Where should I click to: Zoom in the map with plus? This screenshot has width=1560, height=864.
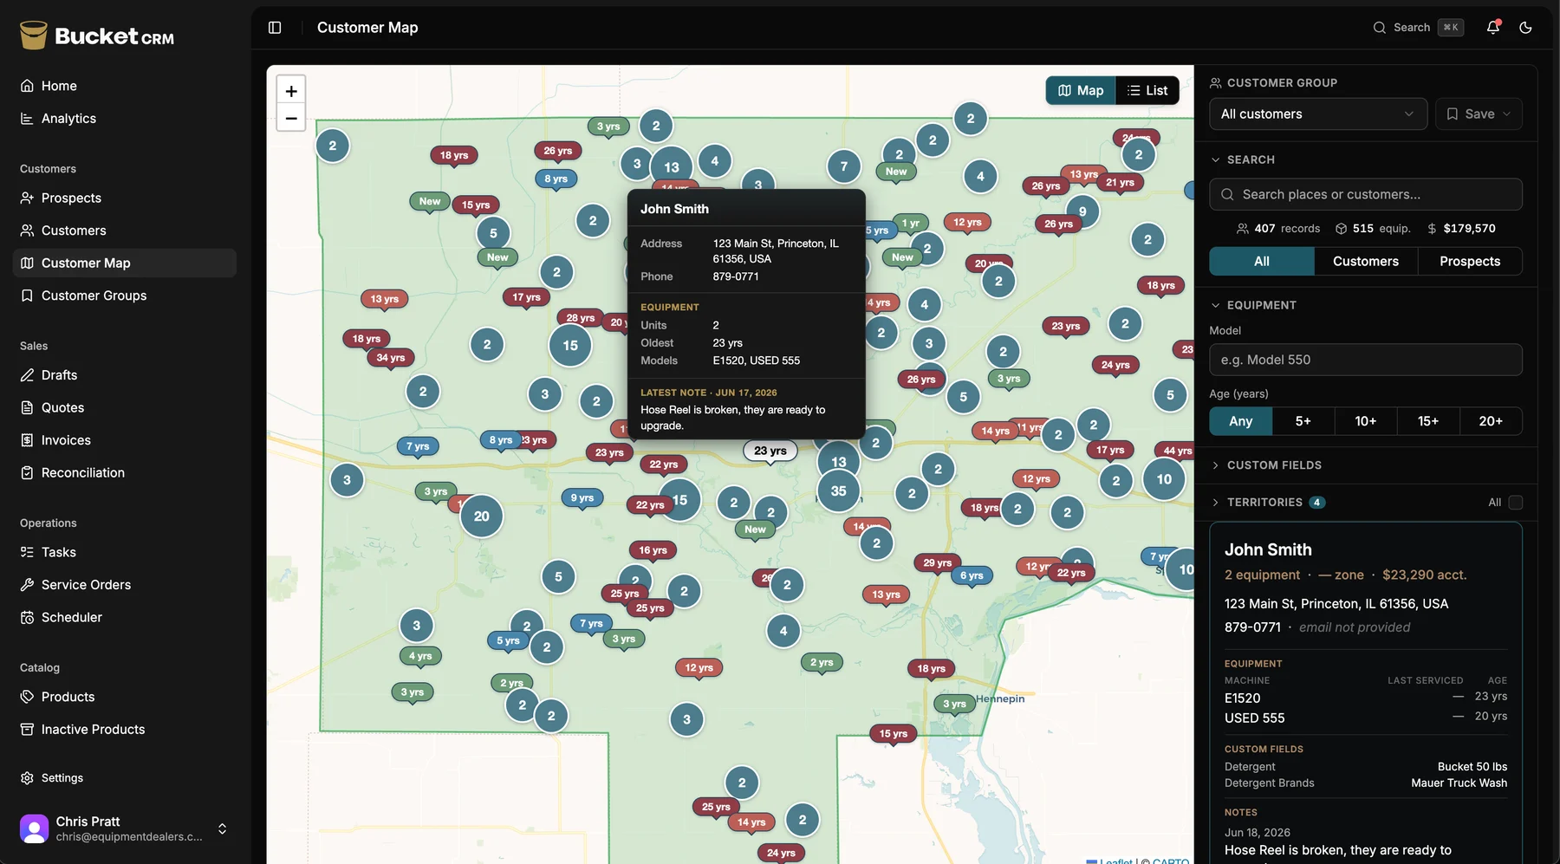click(x=291, y=90)
